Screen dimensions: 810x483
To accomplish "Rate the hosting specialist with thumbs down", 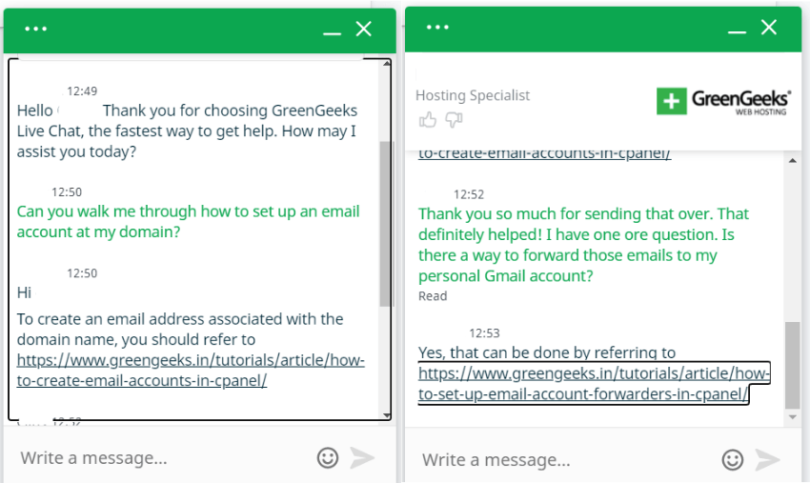I will [454, 120].
